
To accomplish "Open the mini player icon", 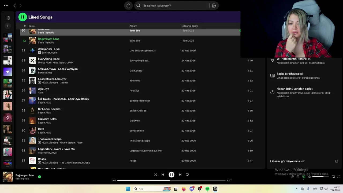I will 333,177.
